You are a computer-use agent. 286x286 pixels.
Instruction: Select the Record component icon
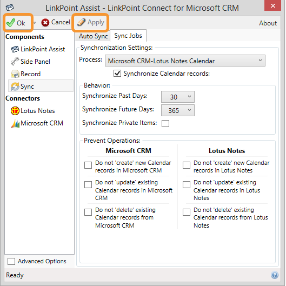pos(15,74)
